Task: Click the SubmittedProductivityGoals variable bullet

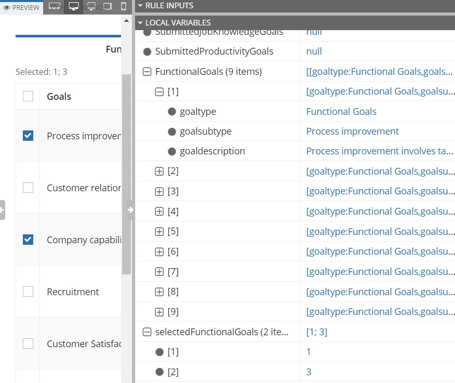Action: point(148,51)
